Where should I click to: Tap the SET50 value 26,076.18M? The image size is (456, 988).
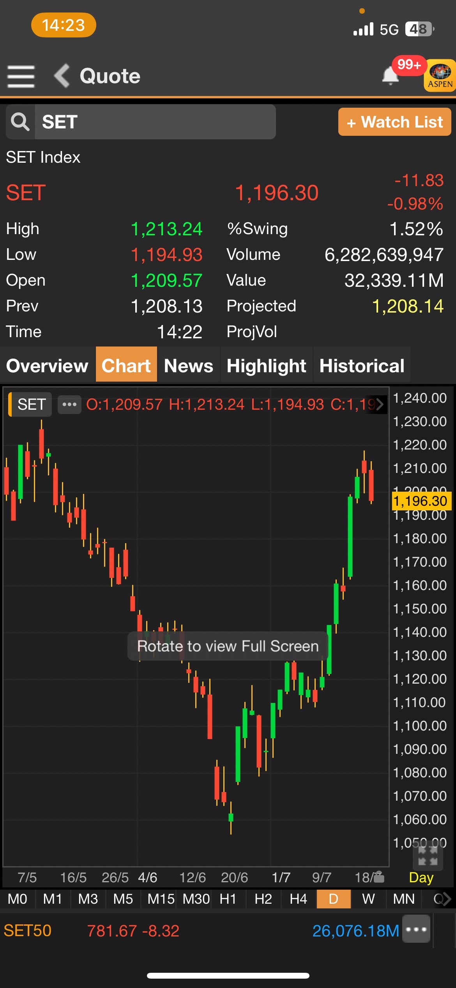click(x=356, y=931)
